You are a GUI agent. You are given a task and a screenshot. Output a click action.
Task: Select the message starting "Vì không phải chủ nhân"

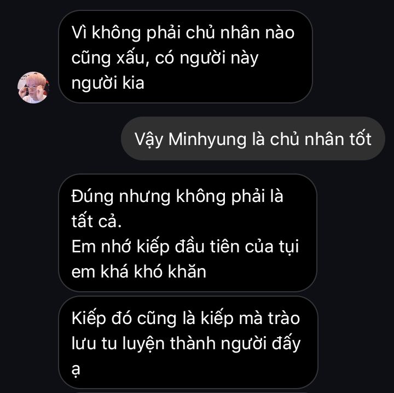tap(186, 57)
